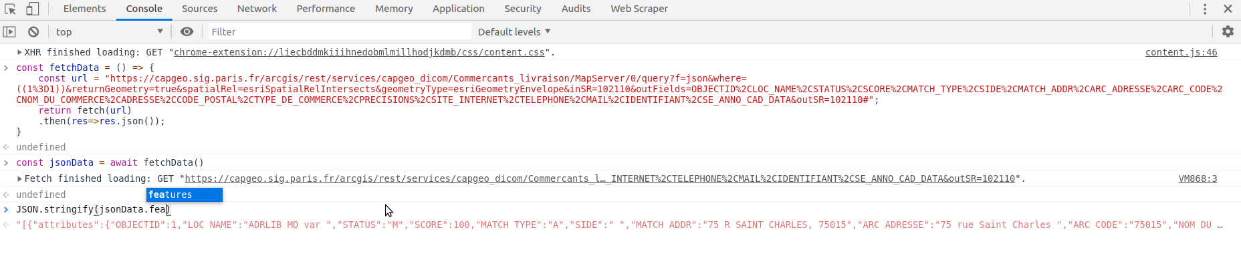The width and height of the screenshot is (1241, 272).
Task: Toggle the device toolbar icon
Action: click(32, 9)
